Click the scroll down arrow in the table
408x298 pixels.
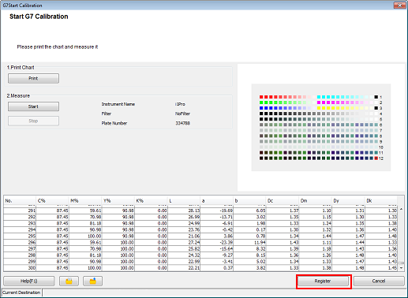point(401,268)
